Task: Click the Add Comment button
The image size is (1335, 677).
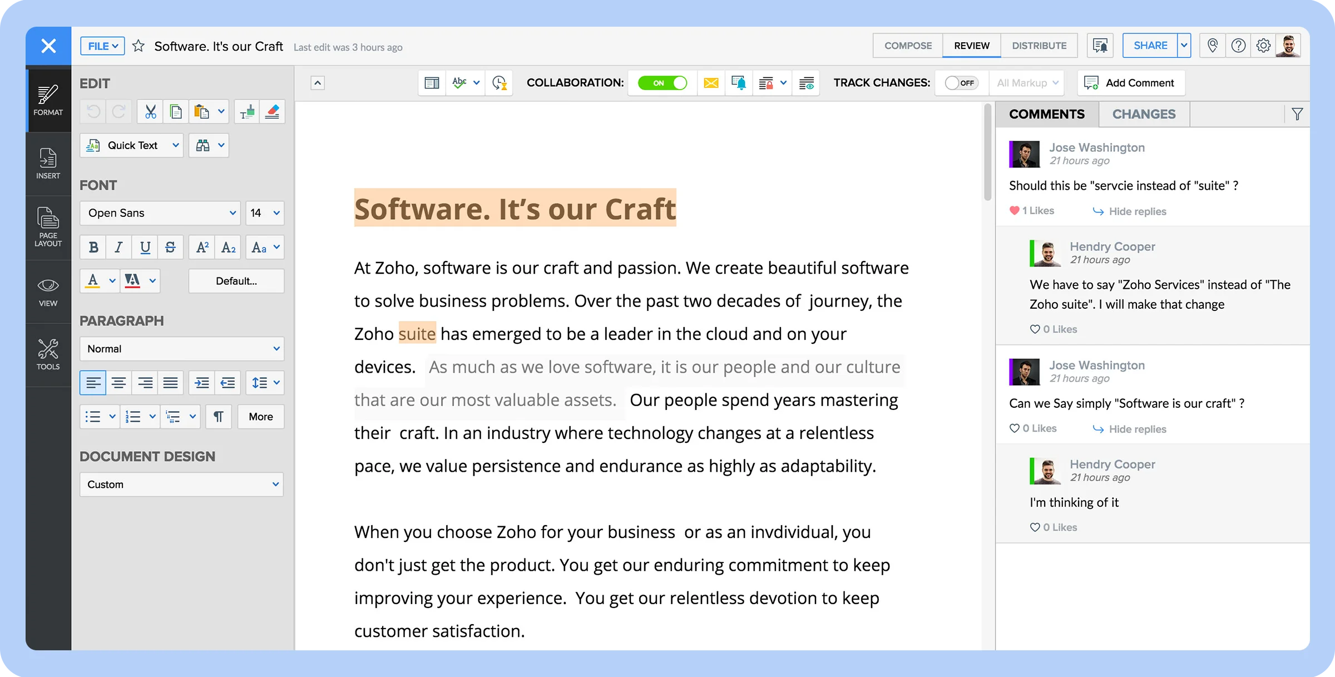Action: (1131, 83)
